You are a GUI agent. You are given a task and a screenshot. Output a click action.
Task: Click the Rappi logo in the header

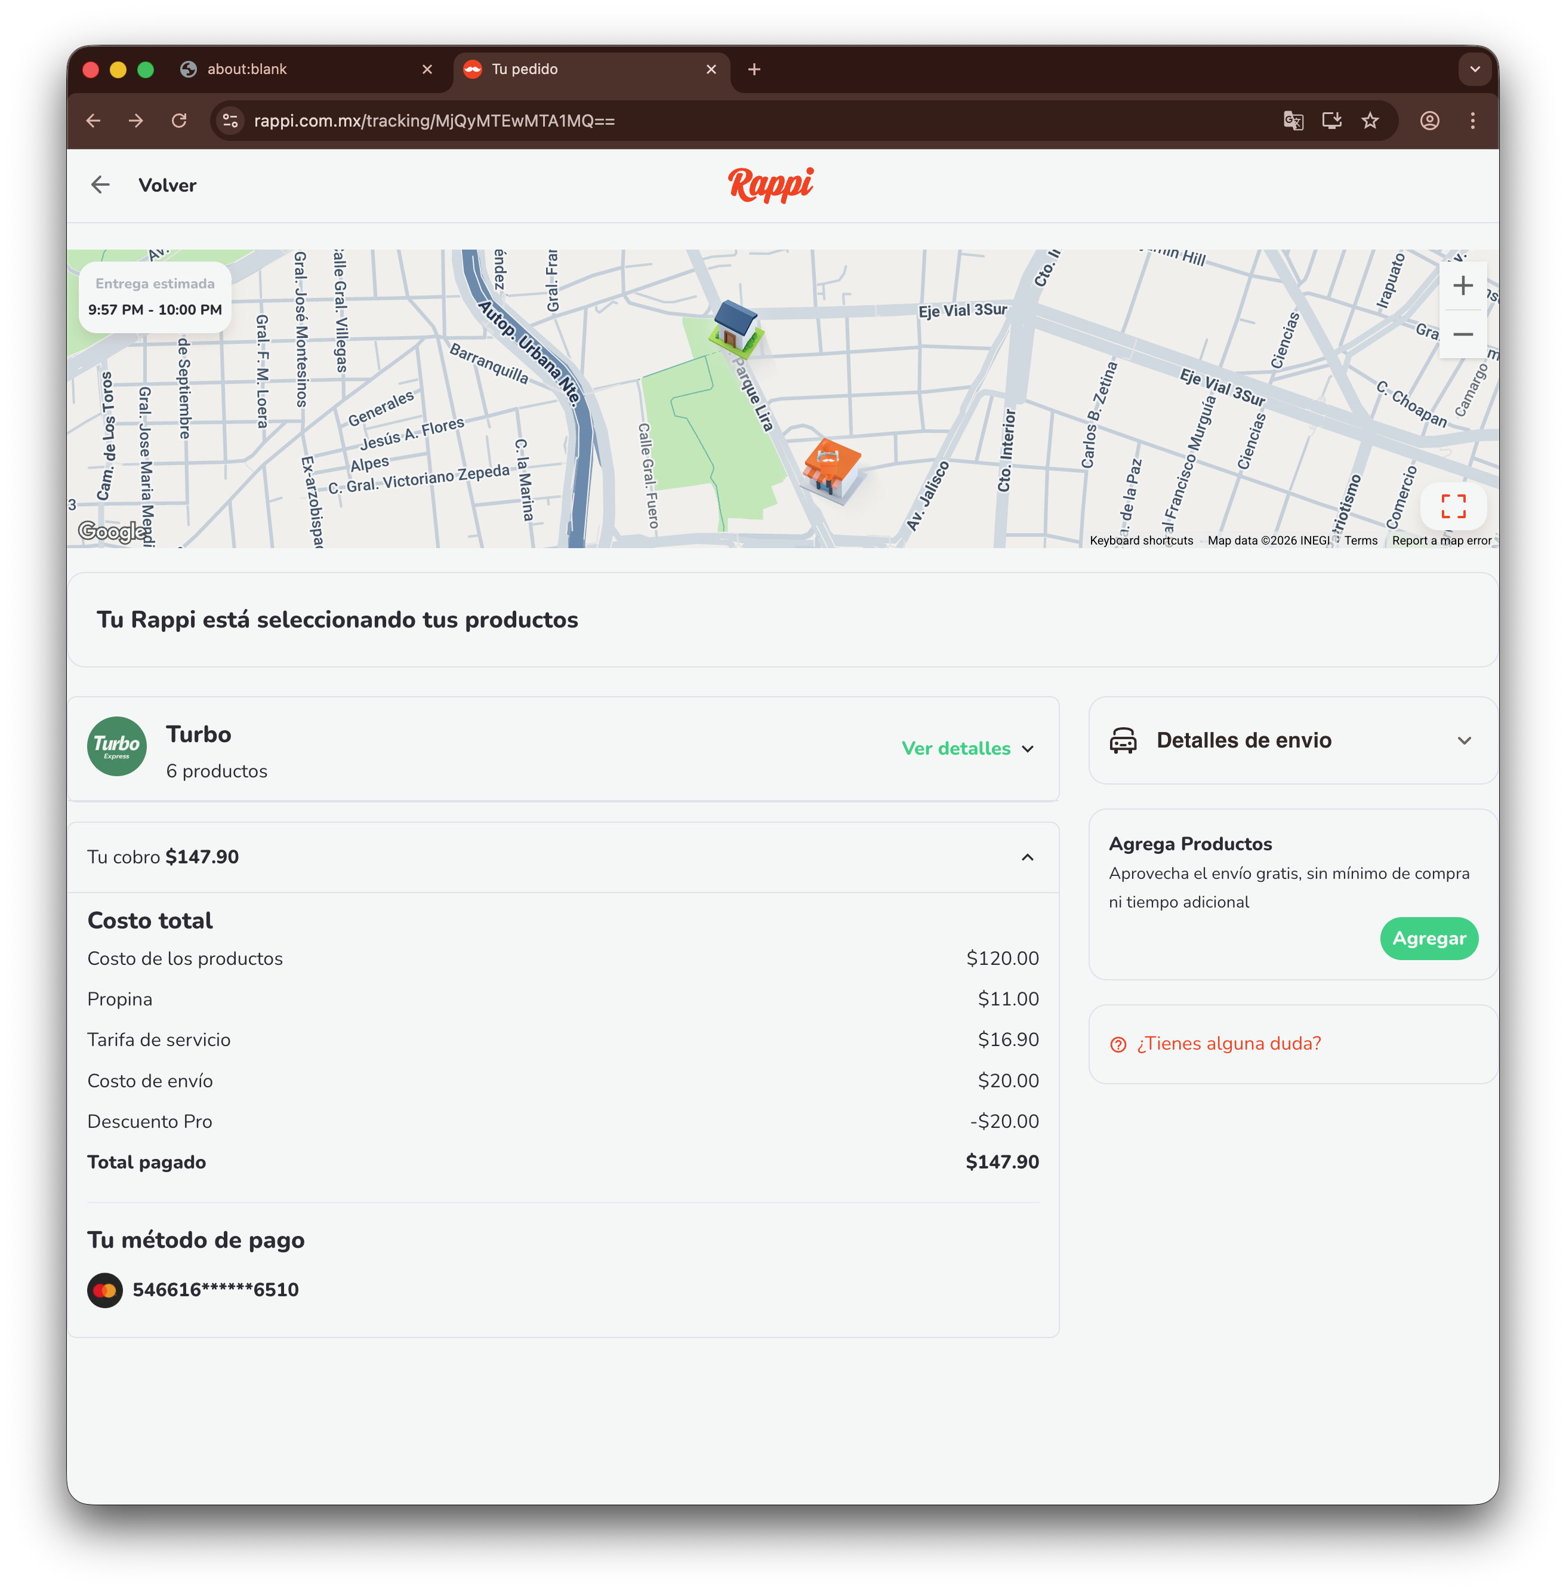tap(770, 184)
